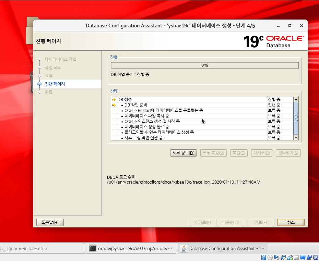Maximize the Database Configuration Assistant window
Screen dimensions: 319x261
pos(290,26)
